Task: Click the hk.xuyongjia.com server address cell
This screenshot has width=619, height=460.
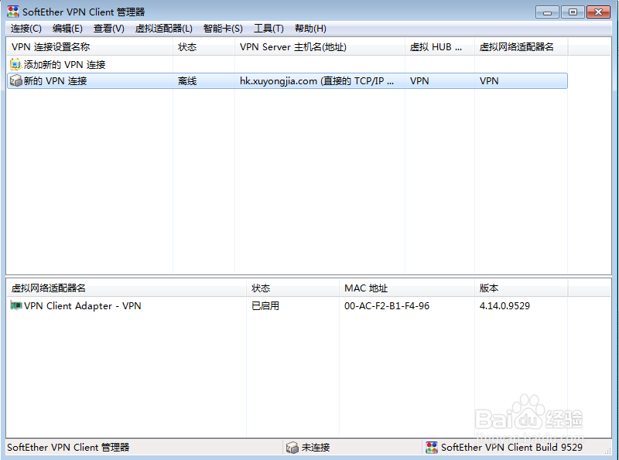Action: pos(316,81)
